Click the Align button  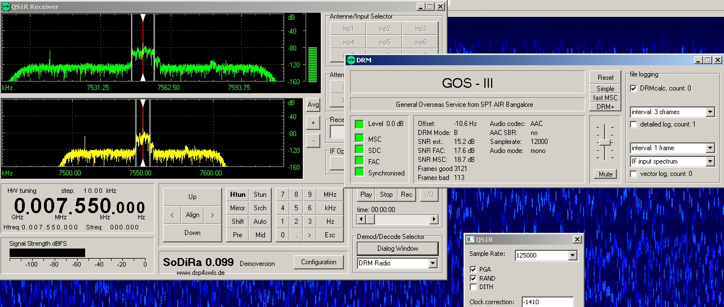[192, 215]
